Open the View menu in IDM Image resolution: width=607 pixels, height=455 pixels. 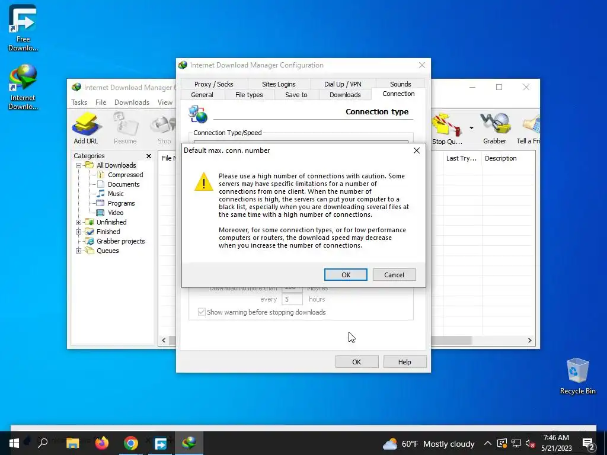(x=165, y=102)
